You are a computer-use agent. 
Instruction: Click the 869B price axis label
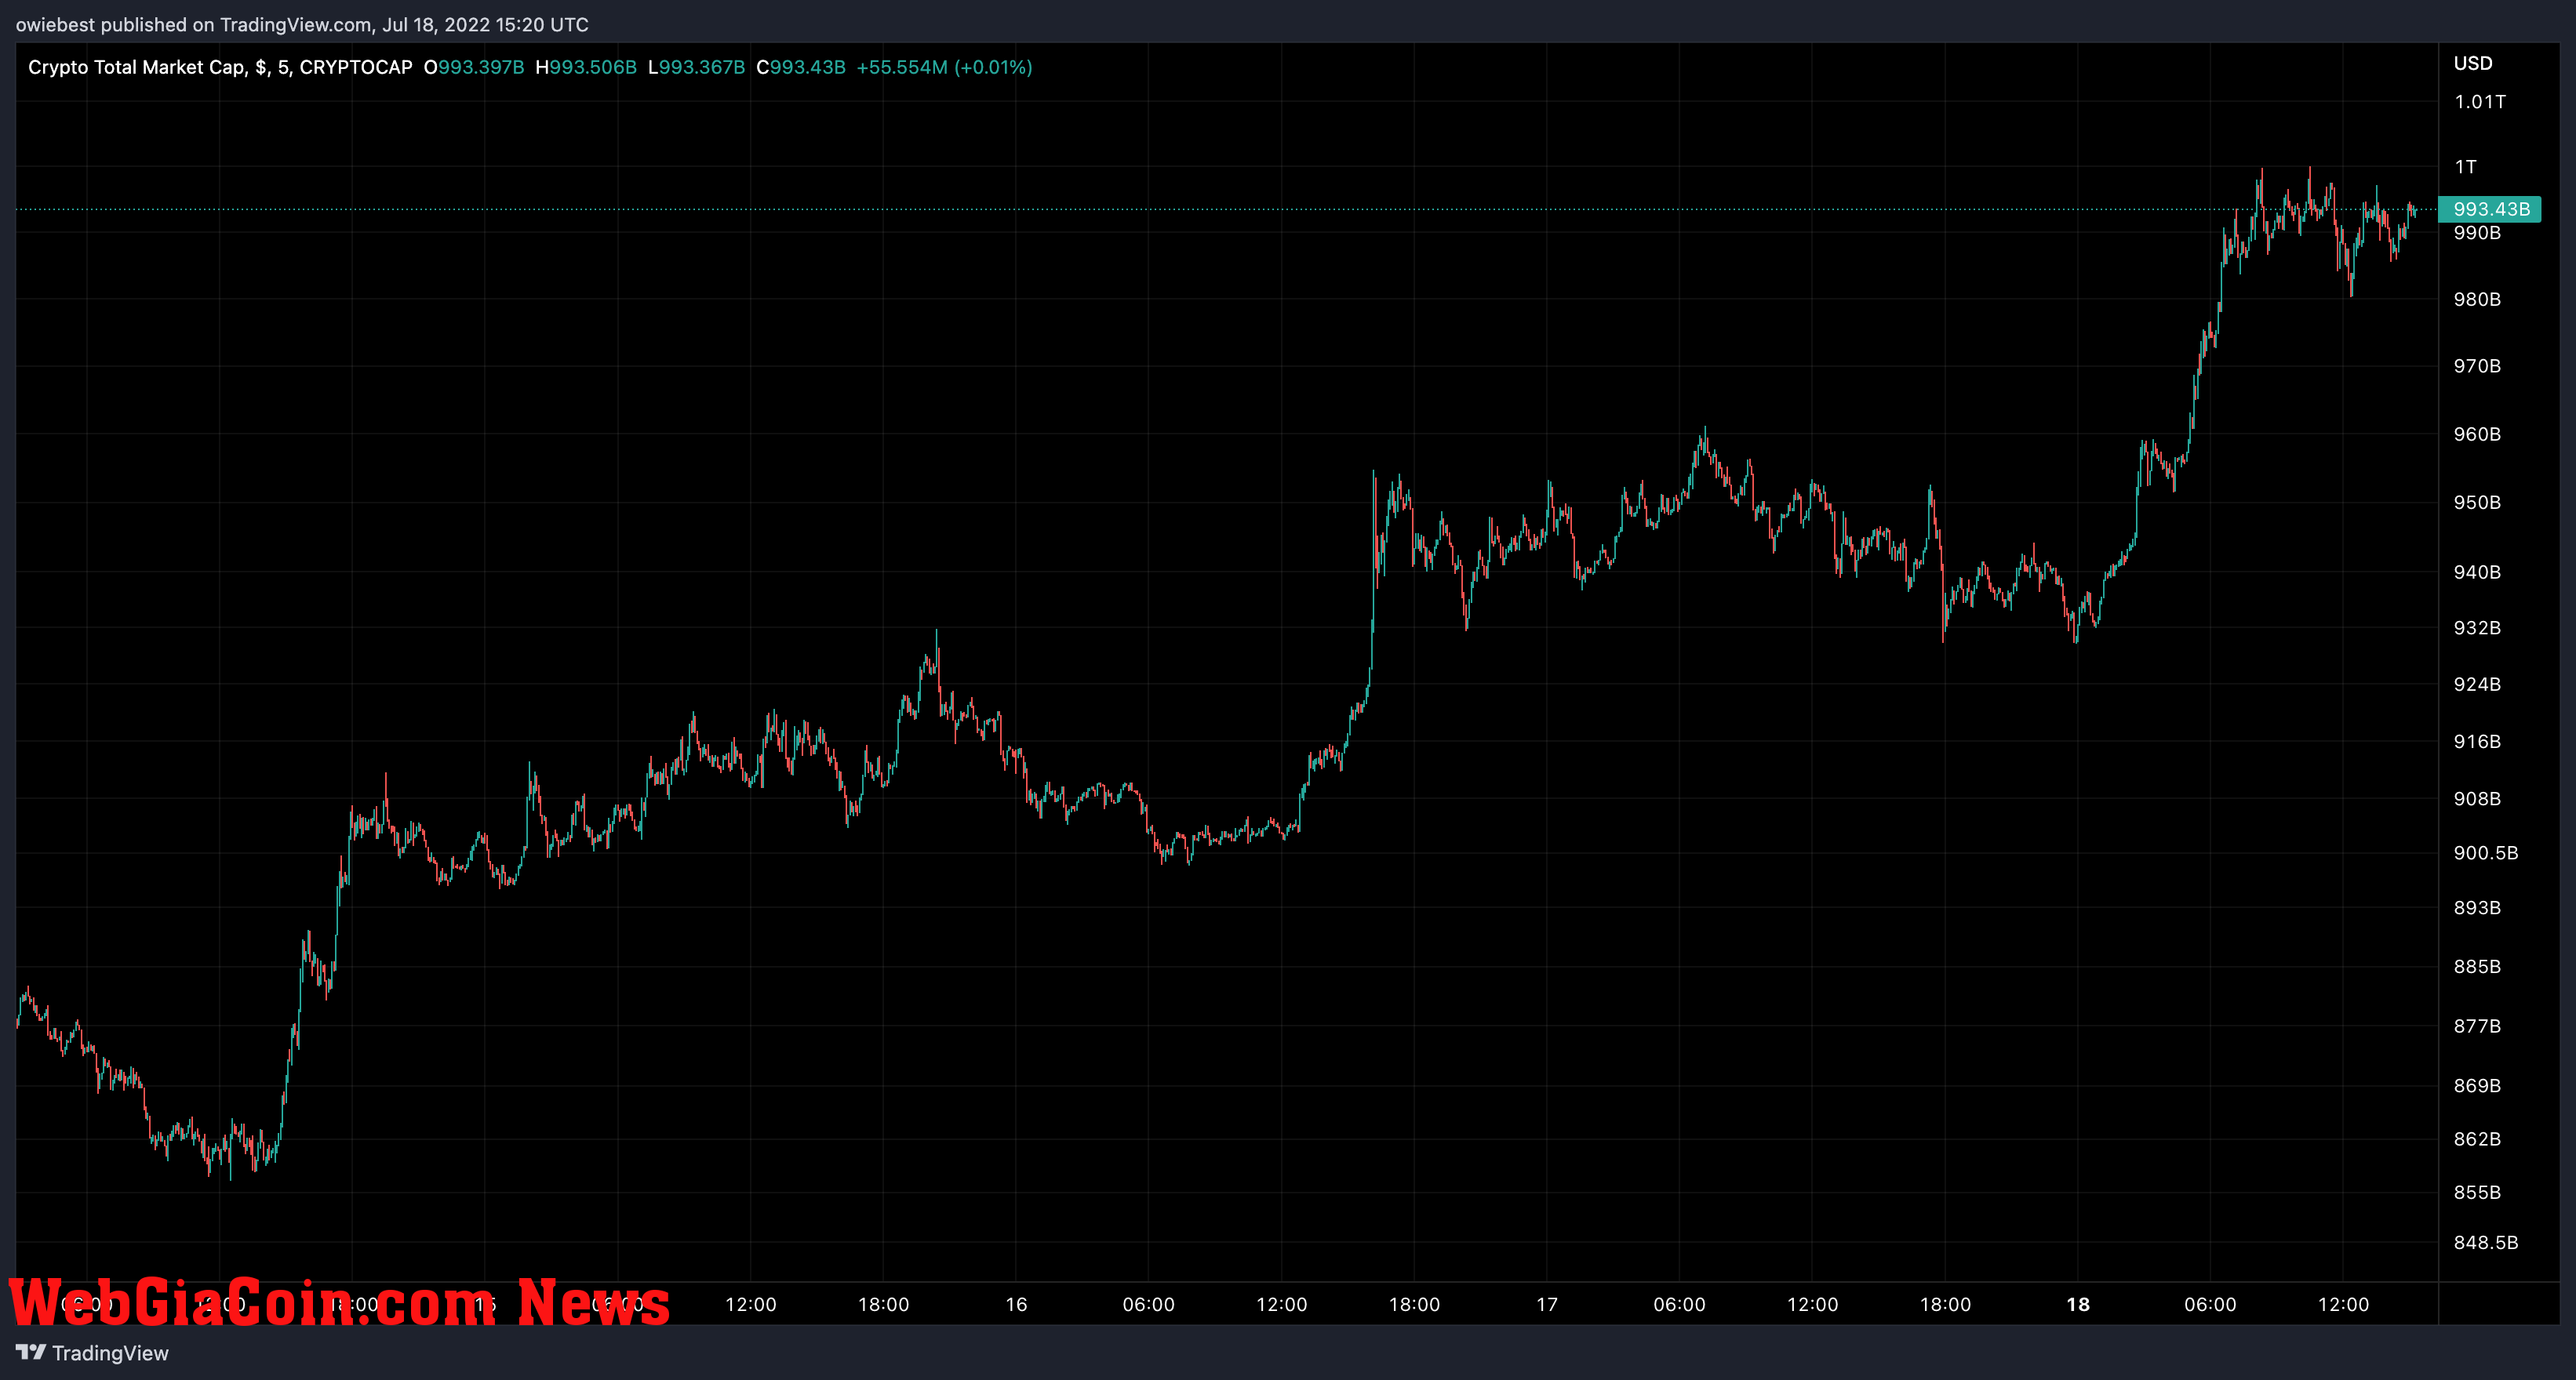click(2477, 1085)
